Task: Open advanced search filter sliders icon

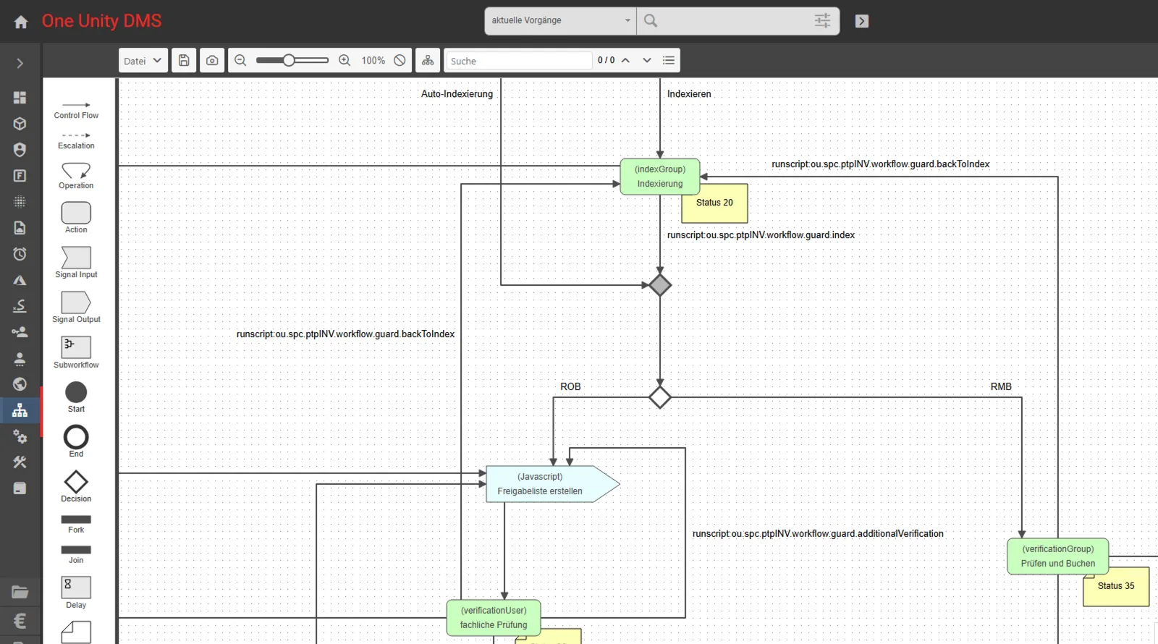Action: 822,21
